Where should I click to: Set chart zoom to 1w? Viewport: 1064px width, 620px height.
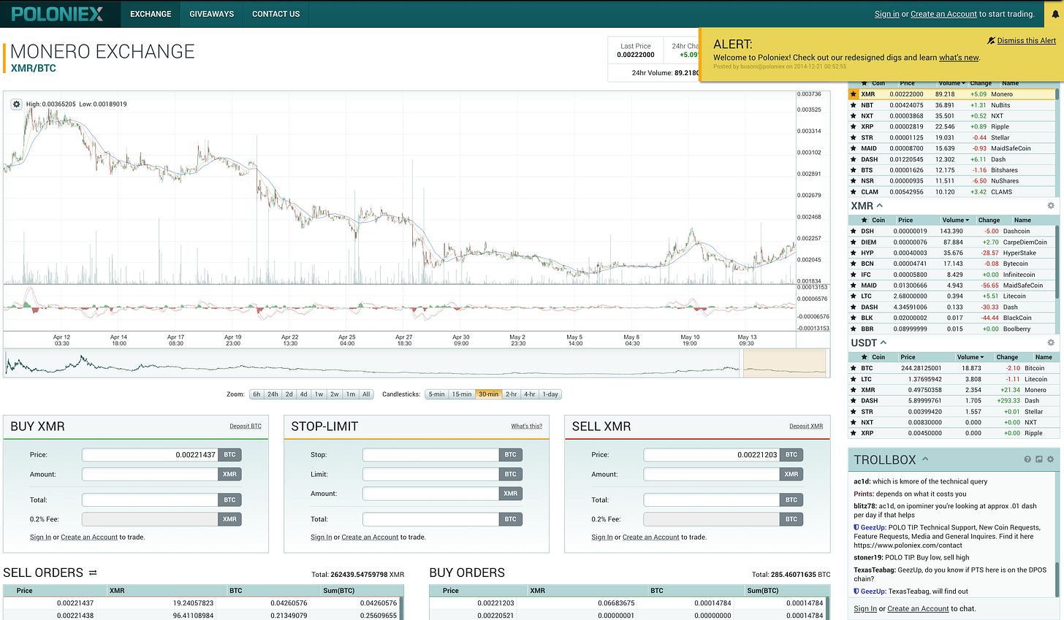click(319, 394)
